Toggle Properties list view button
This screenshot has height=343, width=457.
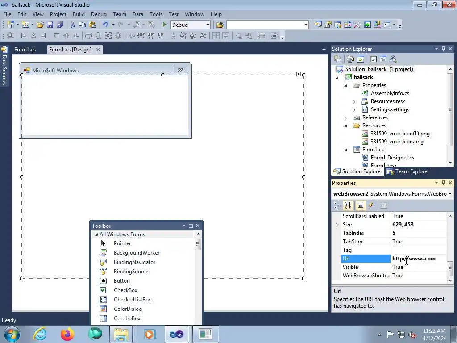[360, 205]
